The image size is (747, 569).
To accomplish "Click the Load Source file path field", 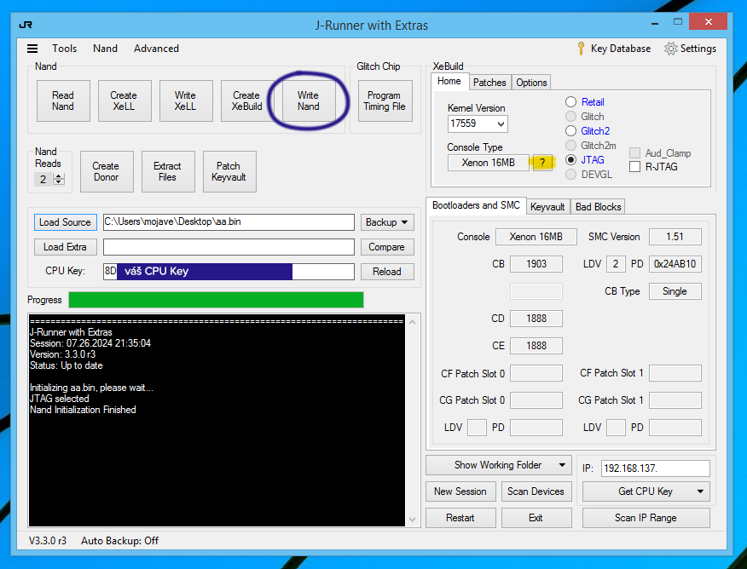I will coord(229,222).
